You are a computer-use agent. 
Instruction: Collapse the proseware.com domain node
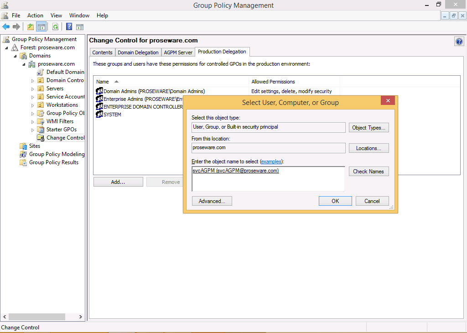25,64
